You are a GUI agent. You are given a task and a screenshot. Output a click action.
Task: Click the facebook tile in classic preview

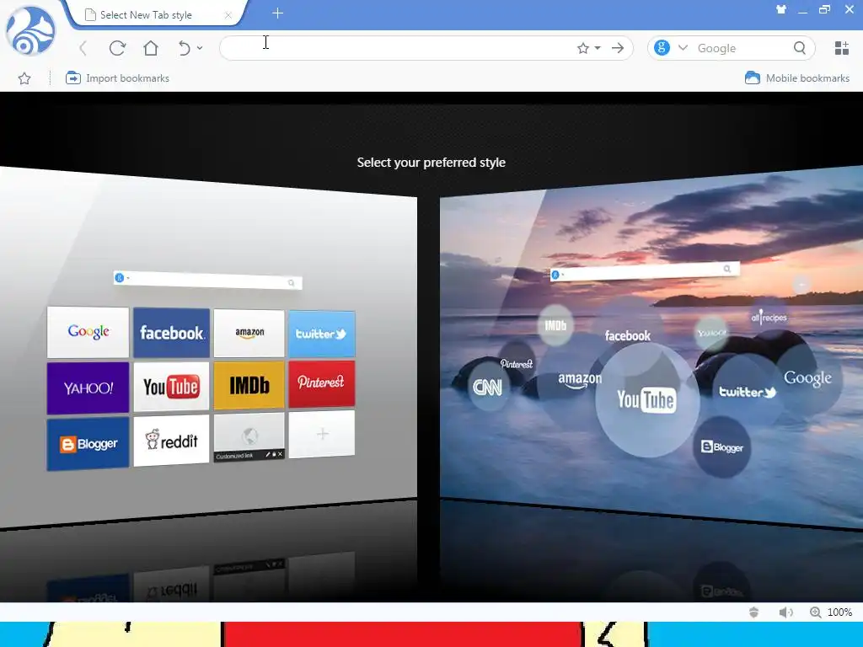tap(171, 332)
